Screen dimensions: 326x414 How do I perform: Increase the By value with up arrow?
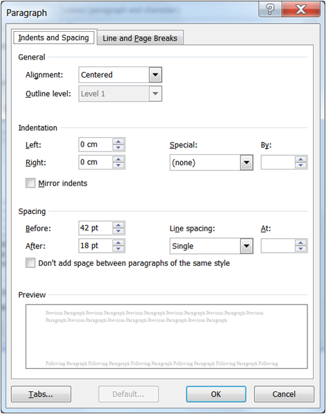pyautogui.click(x=300, y=159)
